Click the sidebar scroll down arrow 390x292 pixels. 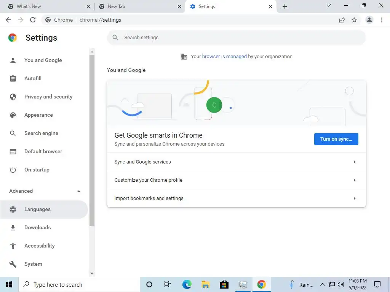92,273
